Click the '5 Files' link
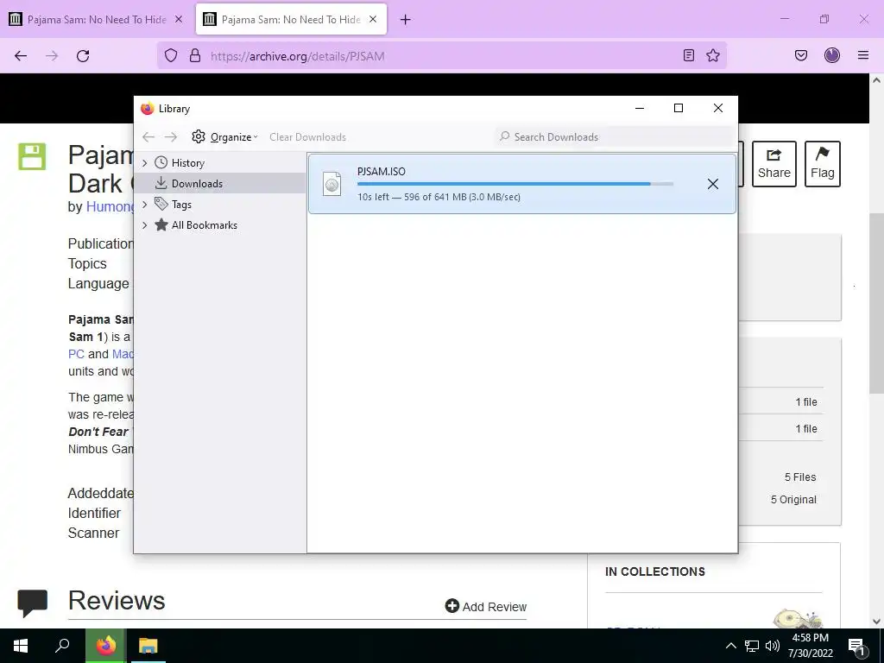The image size is (884, 663). (x=800, y=477)
